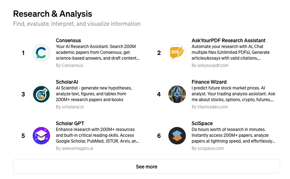Viewport: 290px width, 179px height.
Task: Open the Finance Wizard title
Action: pyautogui.click(x=209, y=82)
